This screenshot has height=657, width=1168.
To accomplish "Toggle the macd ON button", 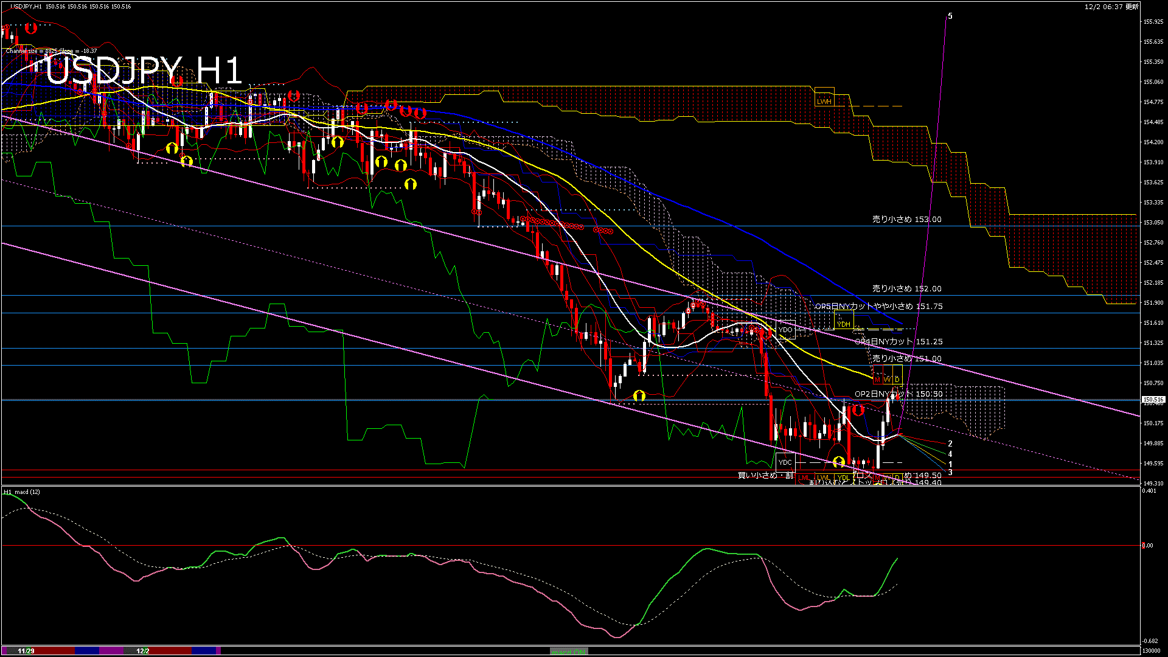I will coord(569,651).
